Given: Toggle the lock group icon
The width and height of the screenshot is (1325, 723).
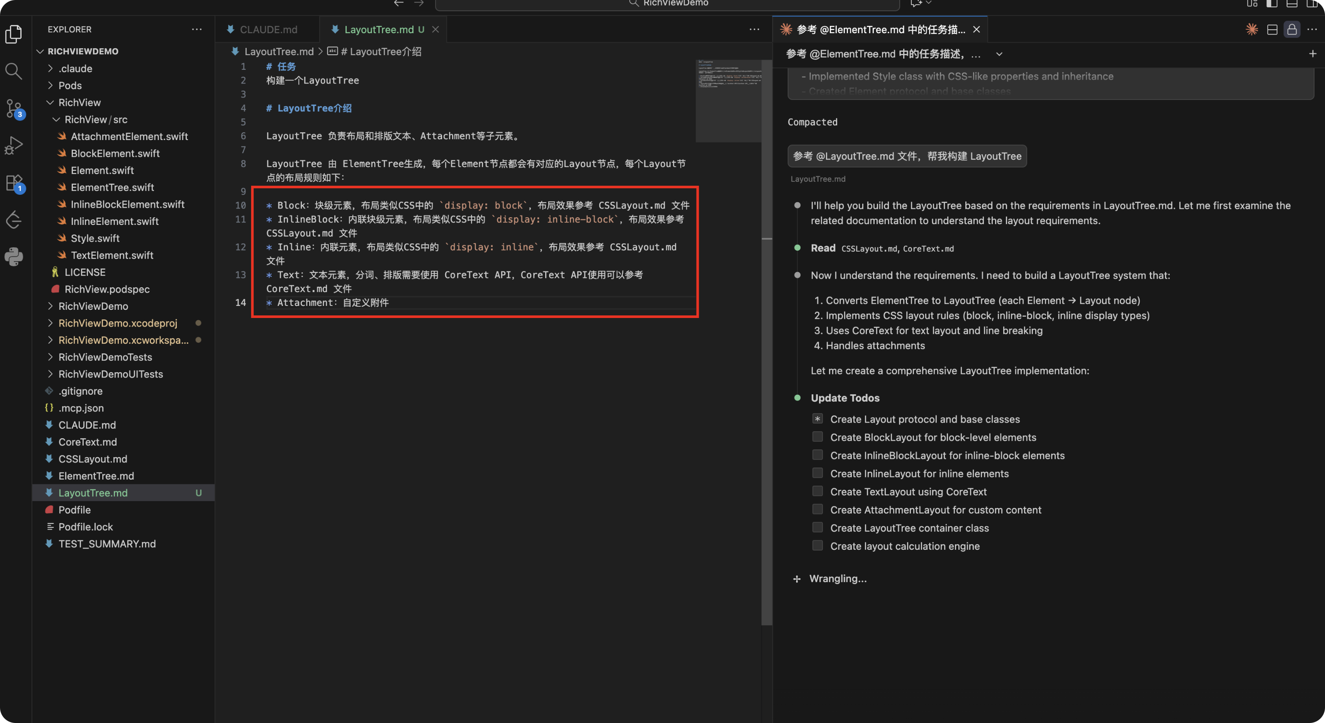Looking at the screenshot, I should (1291, 29).
